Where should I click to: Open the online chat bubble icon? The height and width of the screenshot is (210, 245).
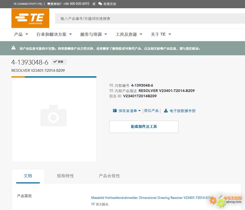(x=100, y=4)
